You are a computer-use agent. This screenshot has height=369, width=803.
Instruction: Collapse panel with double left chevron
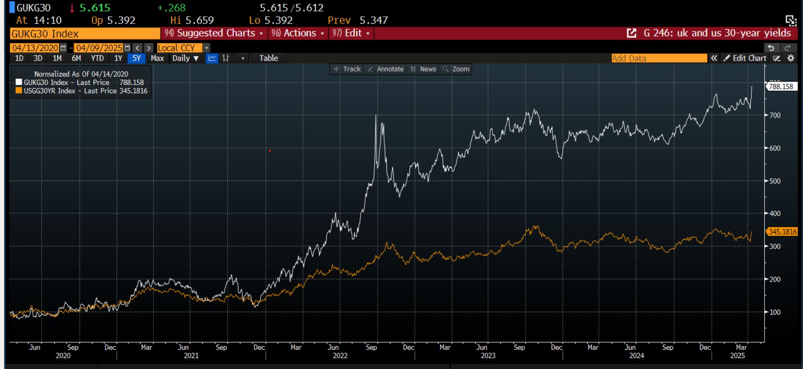(x=714, y=58)
